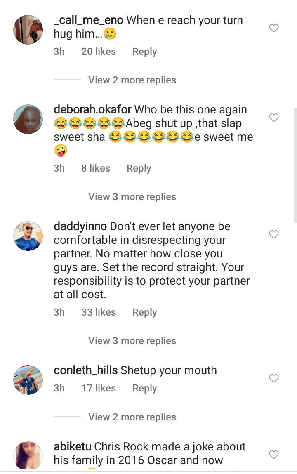Open _call_me_eno's profile picture
The height and width of the screenshot is (474, 297).
(28, 30)
